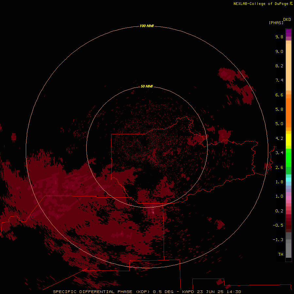Click the 9.0 value on color scale
This screenshot has height=294, width=294.
279,51
